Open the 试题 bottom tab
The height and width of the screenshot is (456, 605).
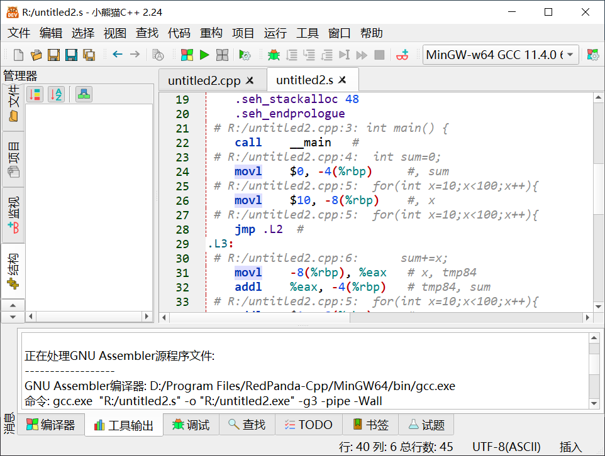[x=426, y=425]
